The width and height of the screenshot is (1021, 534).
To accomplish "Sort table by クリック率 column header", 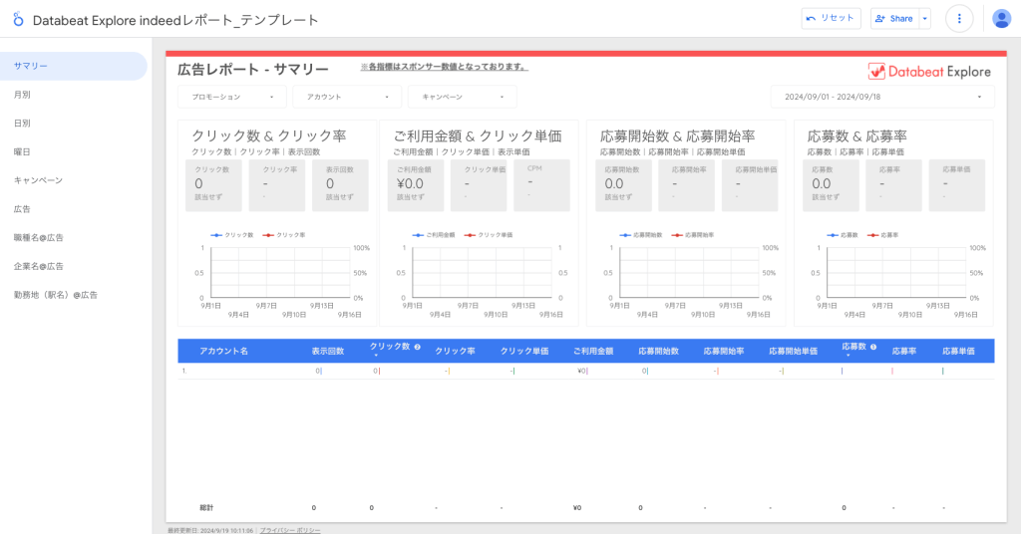I will (455, 352).
